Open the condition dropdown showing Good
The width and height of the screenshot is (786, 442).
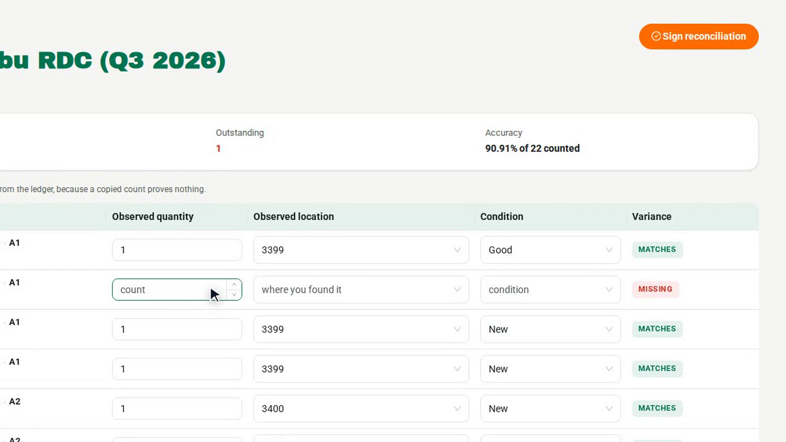point(550,250)
